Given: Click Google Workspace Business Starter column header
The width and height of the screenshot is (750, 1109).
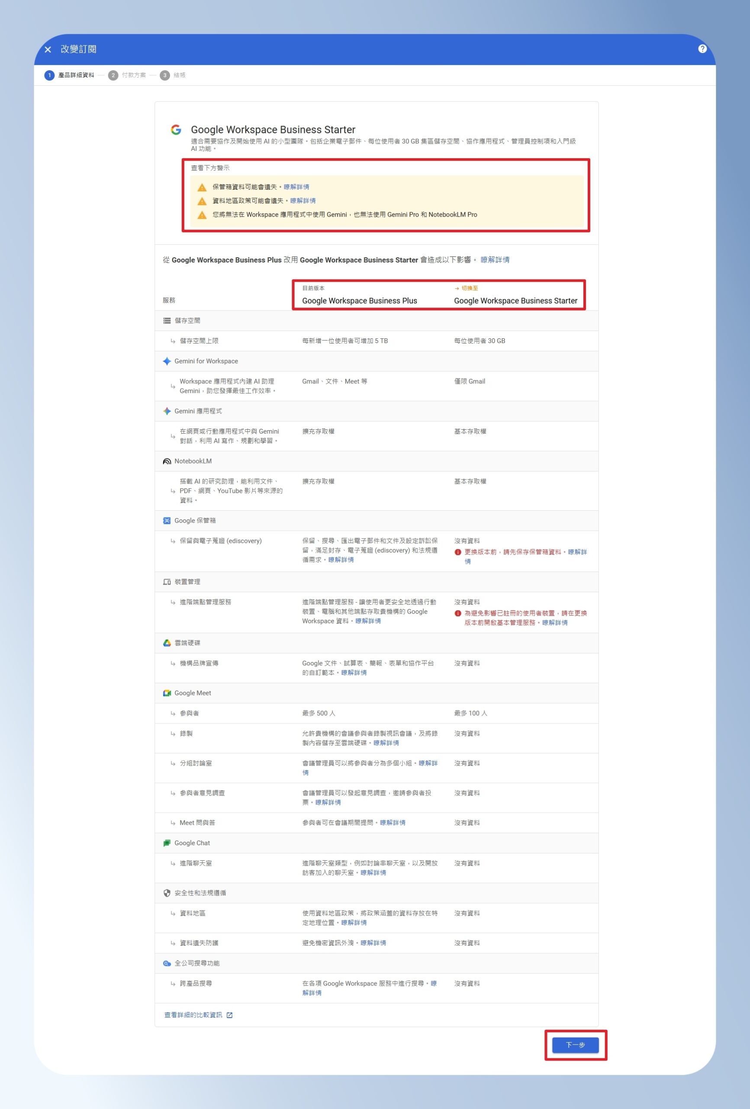Looking at the screenshot, I should pos(515,301).
